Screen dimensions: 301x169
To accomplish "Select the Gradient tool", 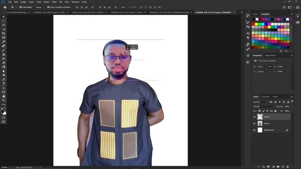I will click(3, 67).
